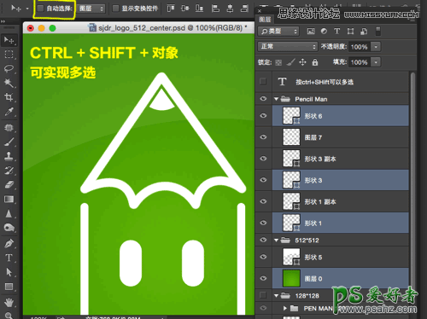Open the auto-select 图层 dropdown
The width and height of the screenshot is (427, 319).
tap(91, 9)
